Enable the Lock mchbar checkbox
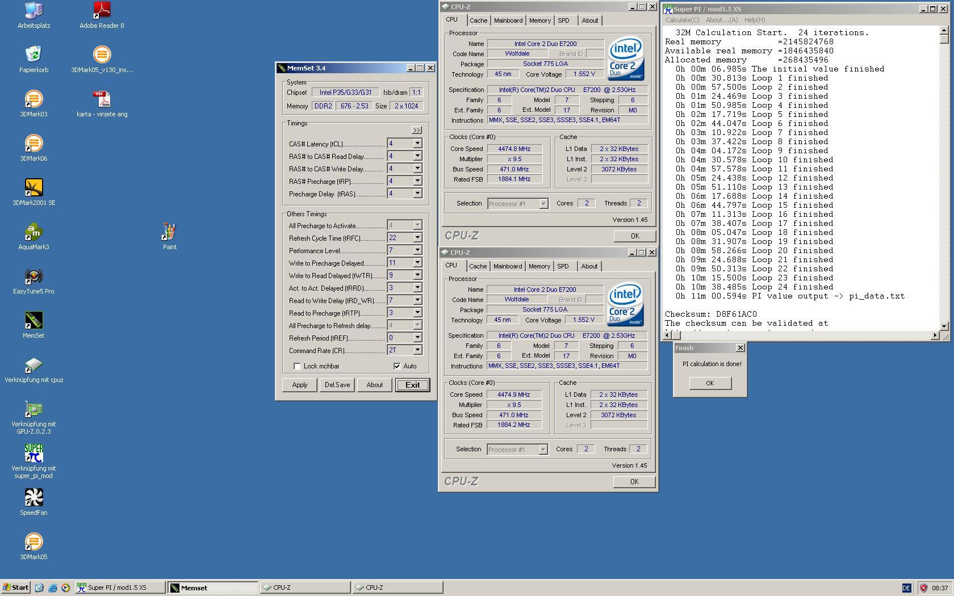Screen dimensions: 954x596 coord(297,366)
